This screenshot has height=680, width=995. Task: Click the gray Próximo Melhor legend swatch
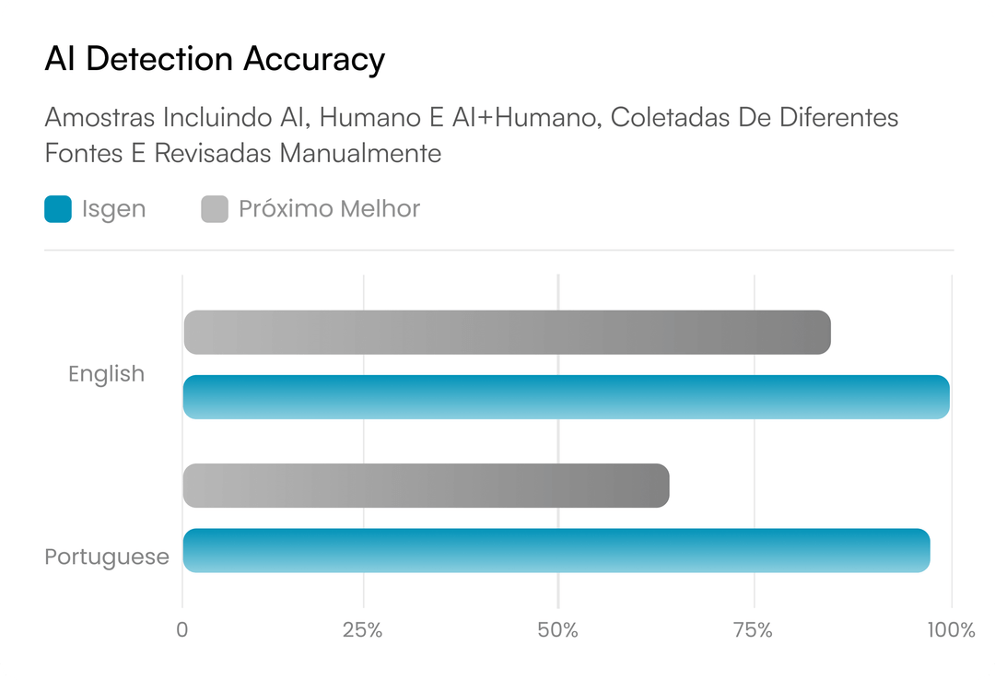click(215, 209)
